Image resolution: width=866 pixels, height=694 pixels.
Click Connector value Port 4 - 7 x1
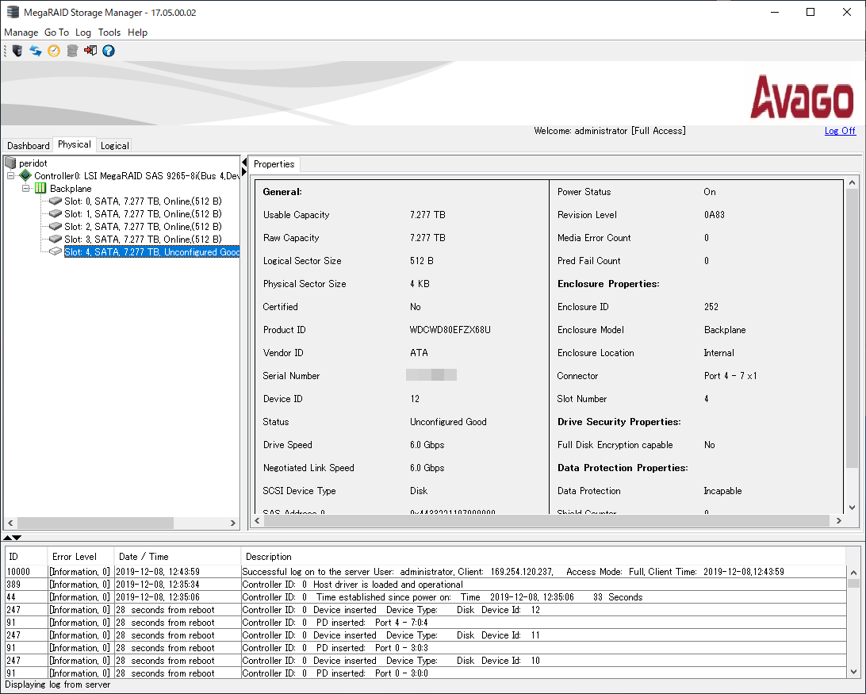pyautogui.click(x=730, y=376)
